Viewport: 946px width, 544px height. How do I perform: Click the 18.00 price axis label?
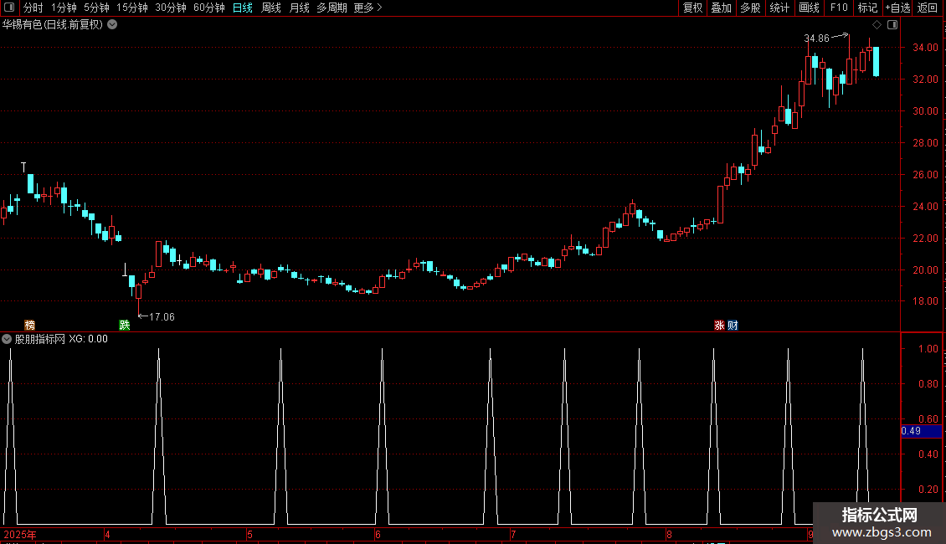point(925,301)
